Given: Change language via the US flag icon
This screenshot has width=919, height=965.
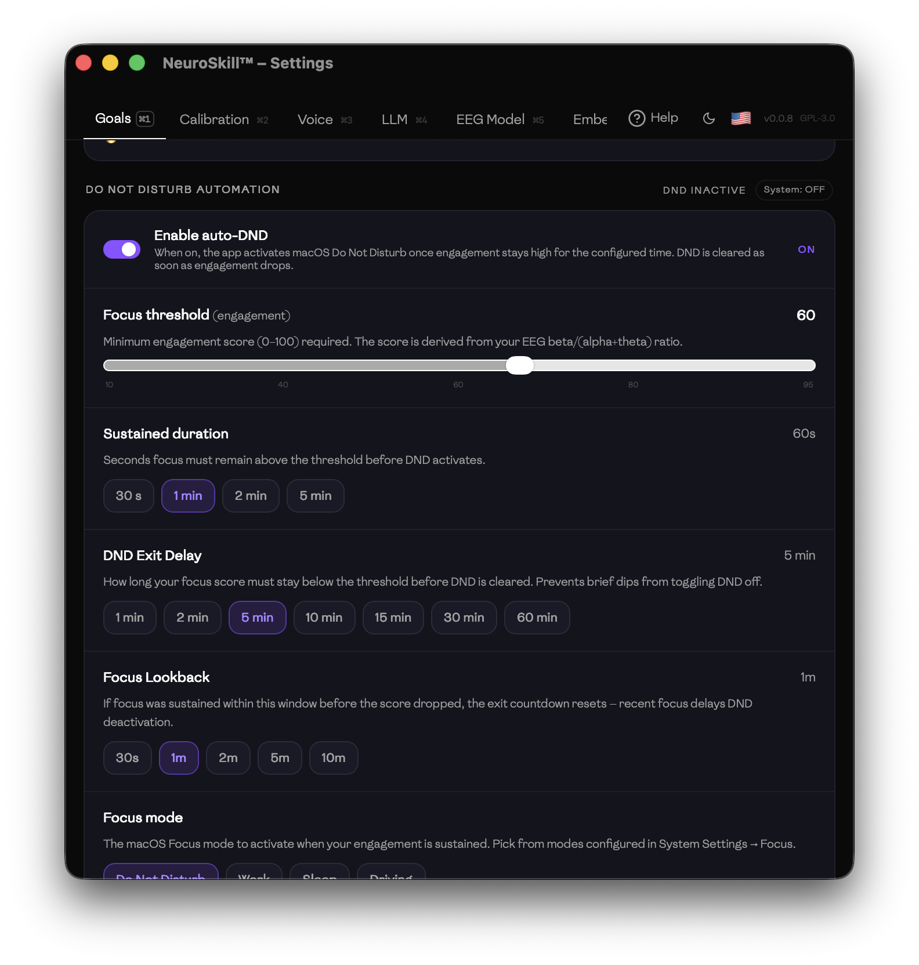Looking at the screenshot, I should coord(740,118).
